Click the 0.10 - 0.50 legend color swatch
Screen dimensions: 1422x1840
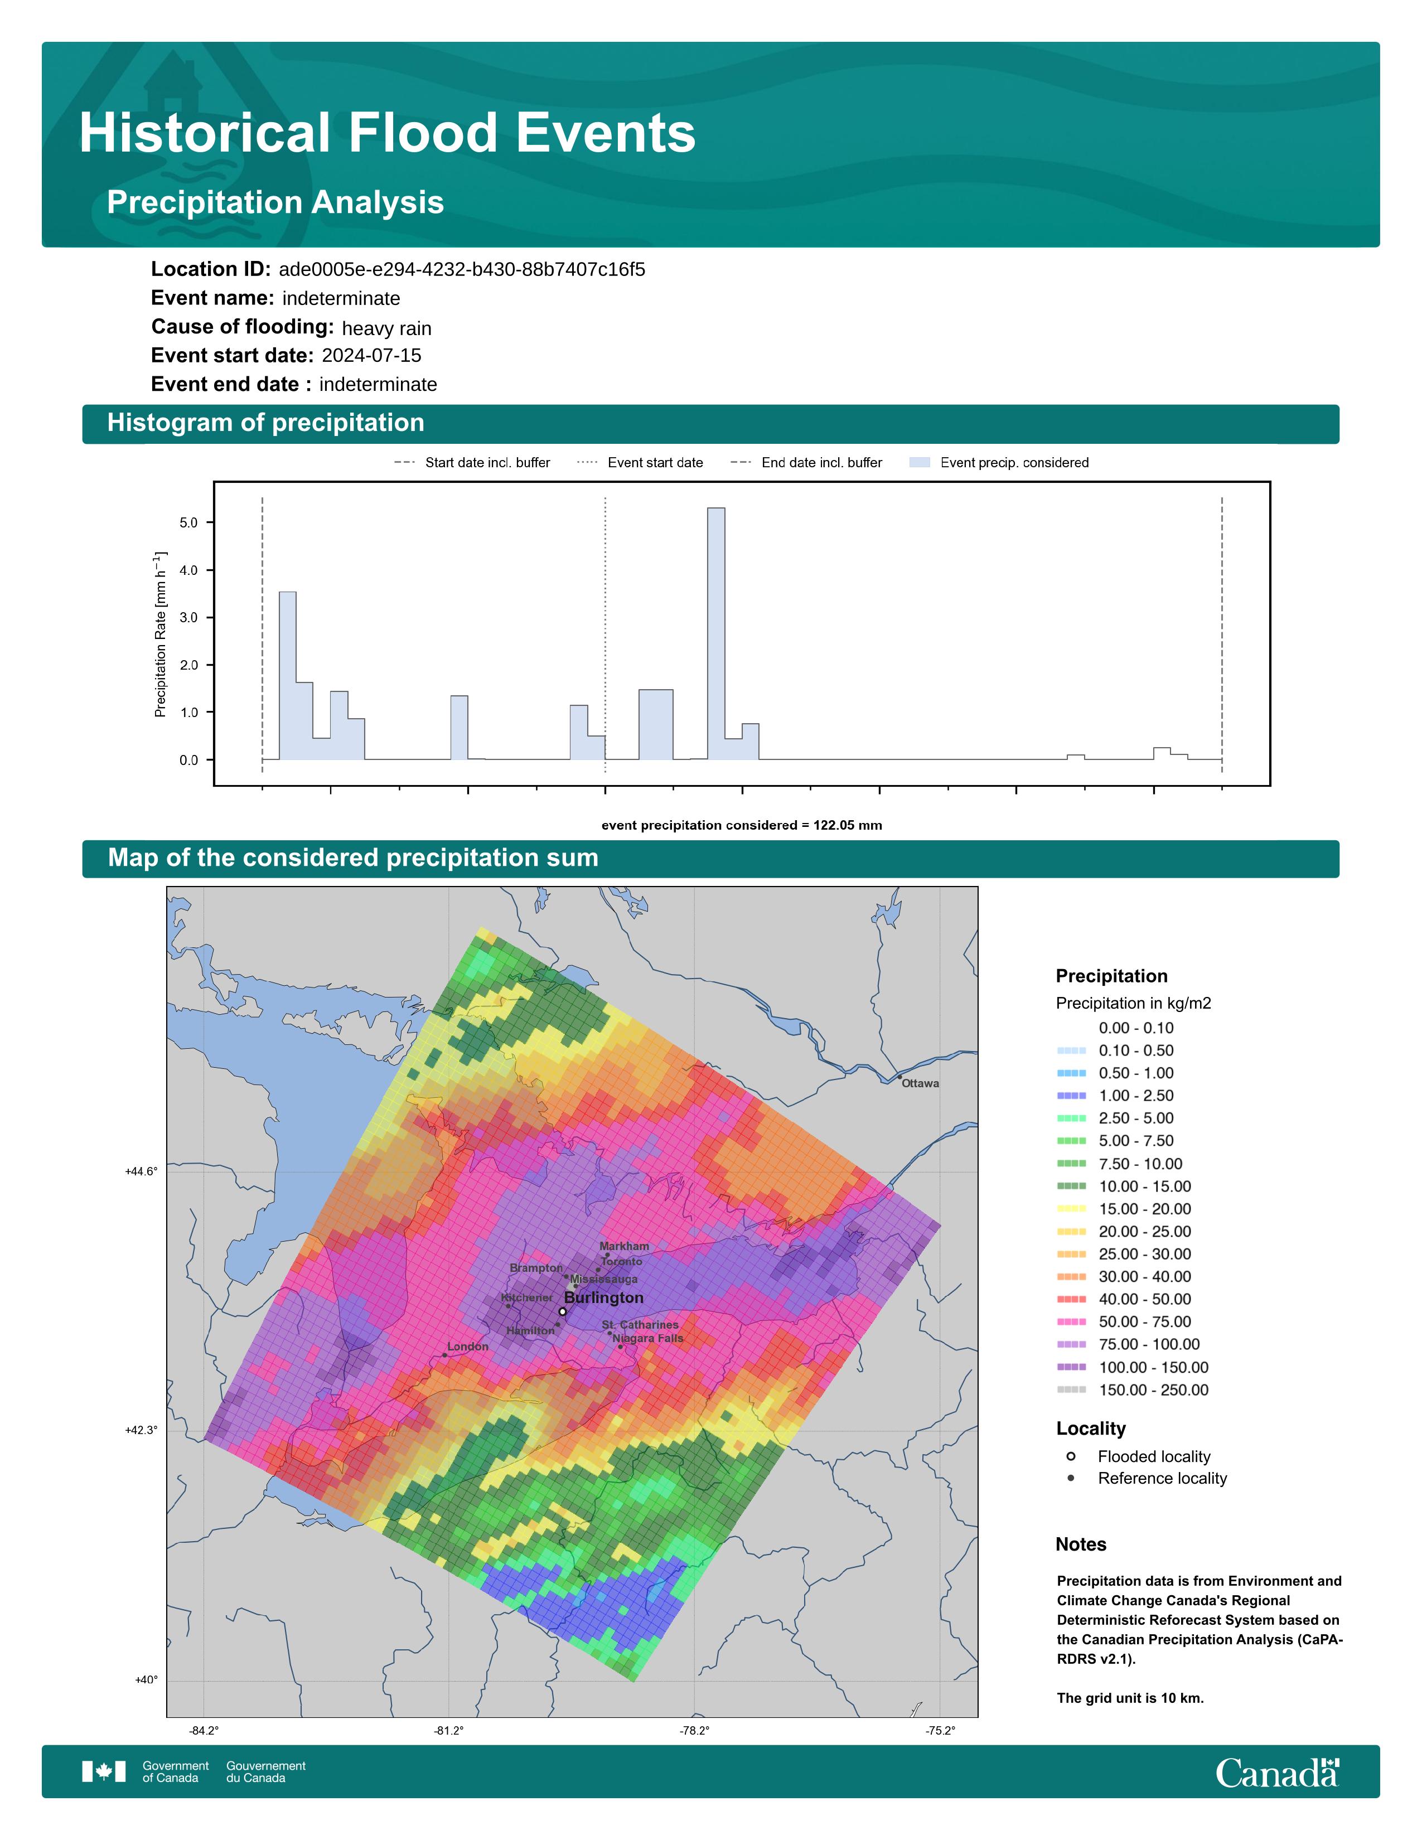1072,1050
